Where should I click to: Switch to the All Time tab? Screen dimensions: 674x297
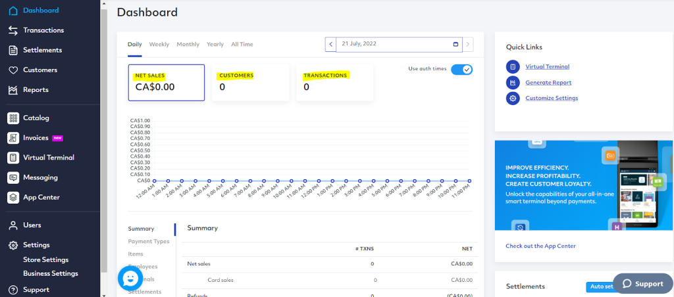tap(242, 44)
